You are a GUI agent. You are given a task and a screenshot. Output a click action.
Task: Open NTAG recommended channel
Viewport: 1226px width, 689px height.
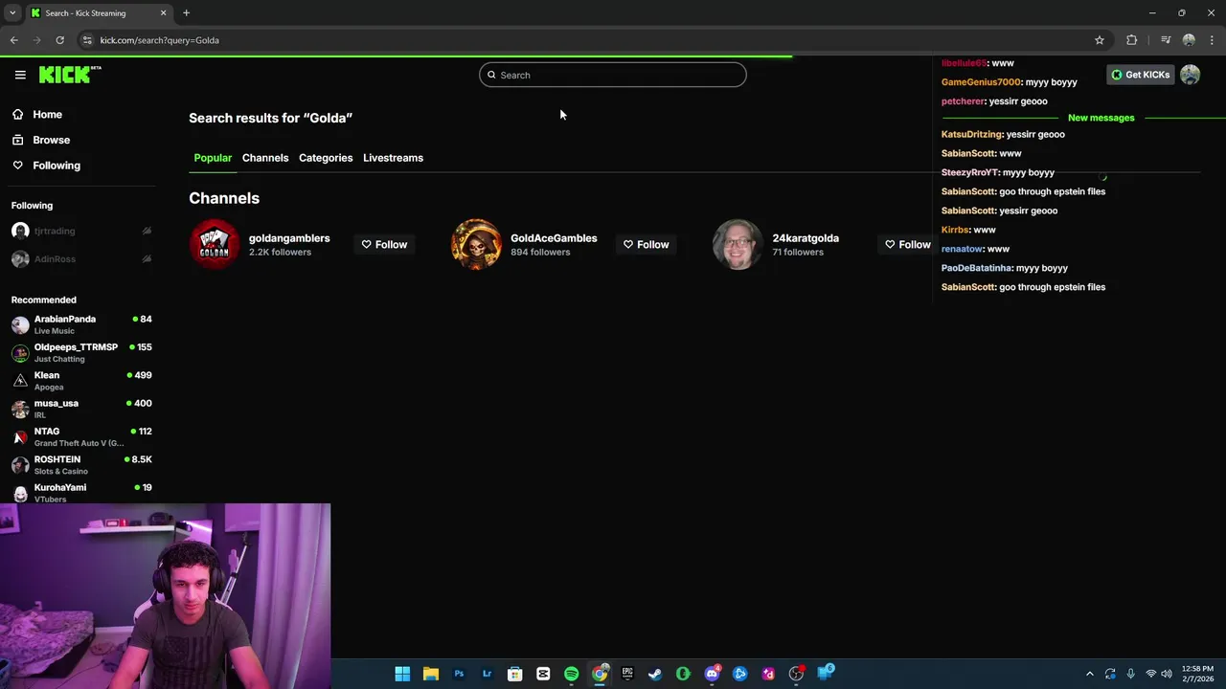[80, 436]
